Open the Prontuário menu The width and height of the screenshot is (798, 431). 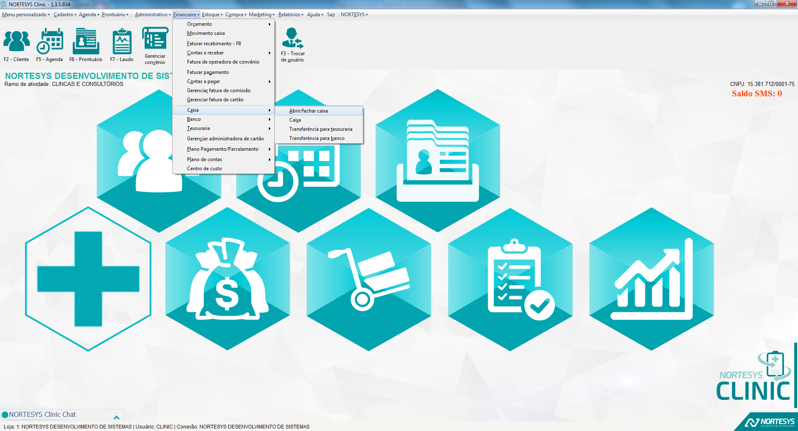click(x=115, y=15)
